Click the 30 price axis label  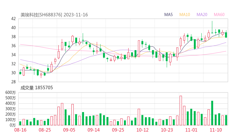[13, 73]
